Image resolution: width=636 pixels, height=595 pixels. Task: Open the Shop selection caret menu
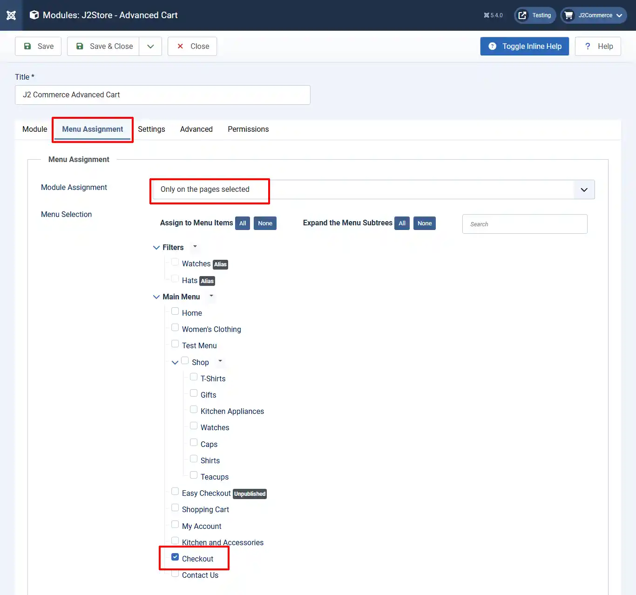pyautogui.click(x=220, y=362)
